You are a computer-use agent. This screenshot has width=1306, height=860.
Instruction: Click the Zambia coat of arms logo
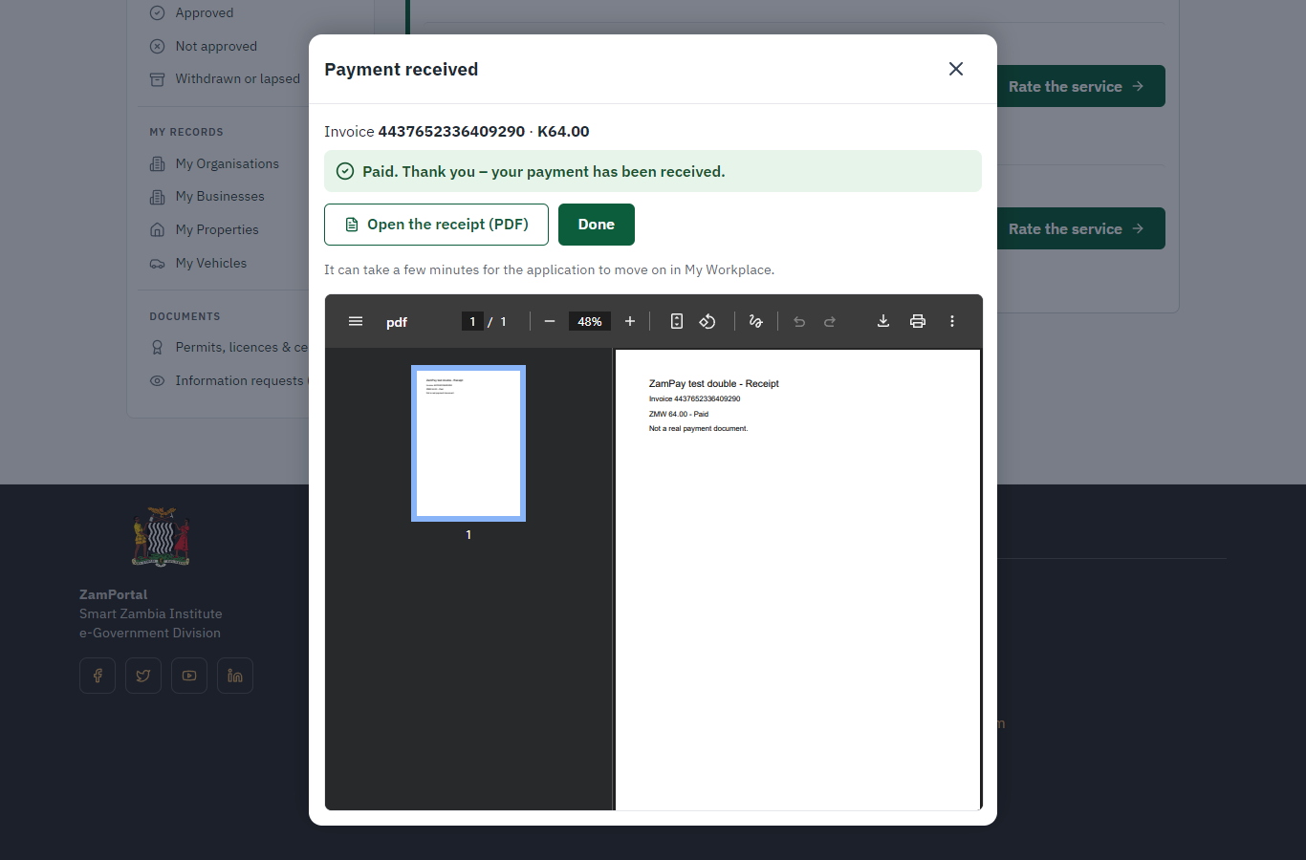point(161,537)
